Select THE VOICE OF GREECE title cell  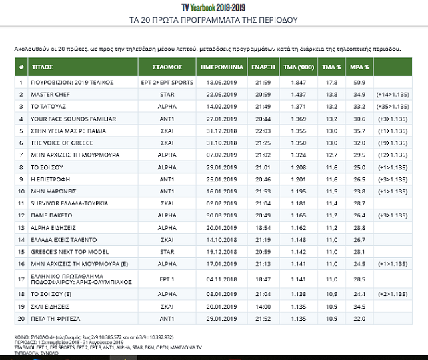pos(83,143)
